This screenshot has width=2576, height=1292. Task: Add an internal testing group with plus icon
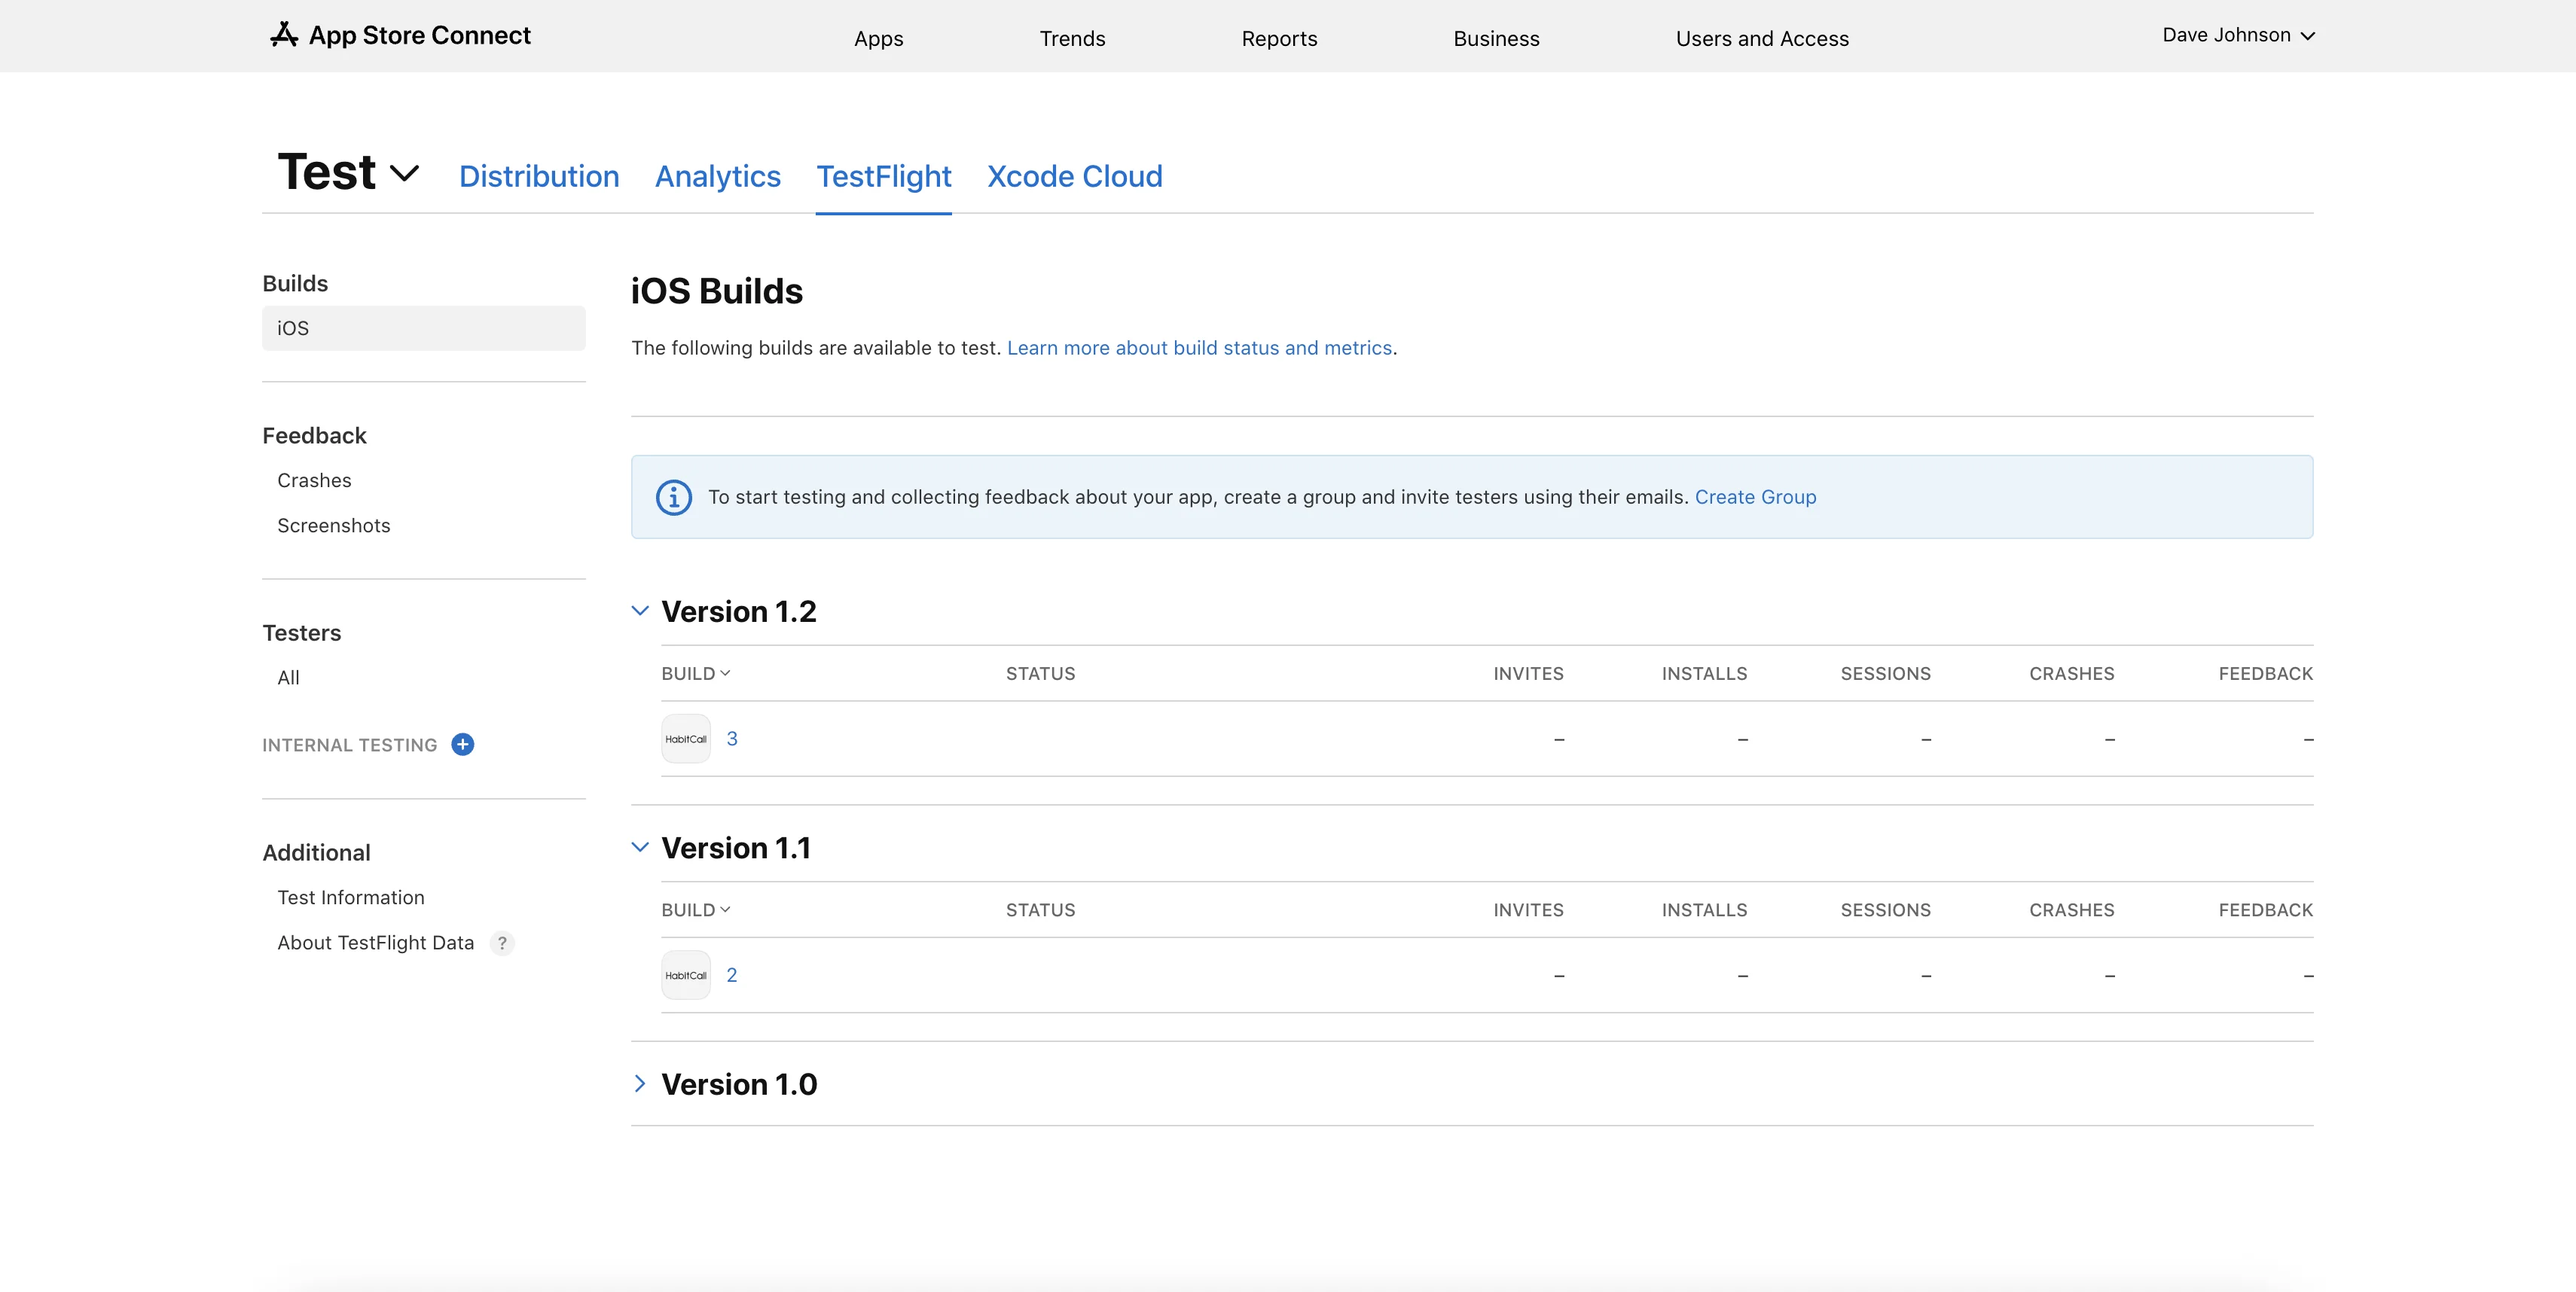click(x=463, y=745)
